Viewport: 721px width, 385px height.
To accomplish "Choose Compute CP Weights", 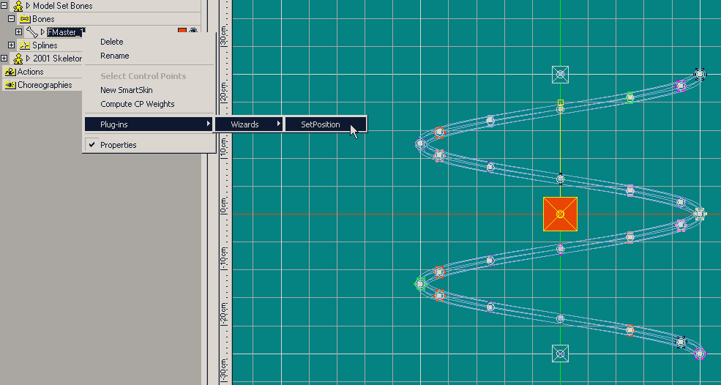I will [x=137, y=104].
